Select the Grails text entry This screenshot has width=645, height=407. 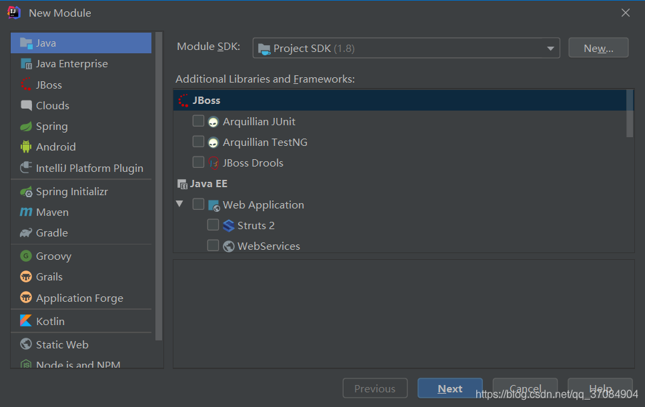49,277
